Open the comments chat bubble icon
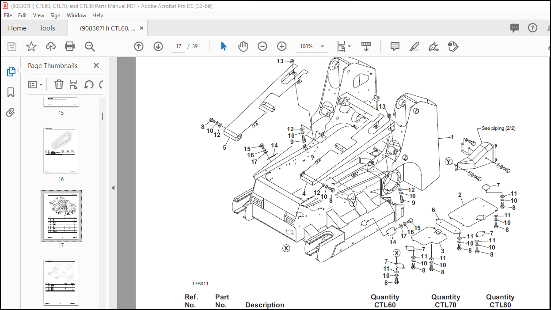 click(x=515, y=28)
